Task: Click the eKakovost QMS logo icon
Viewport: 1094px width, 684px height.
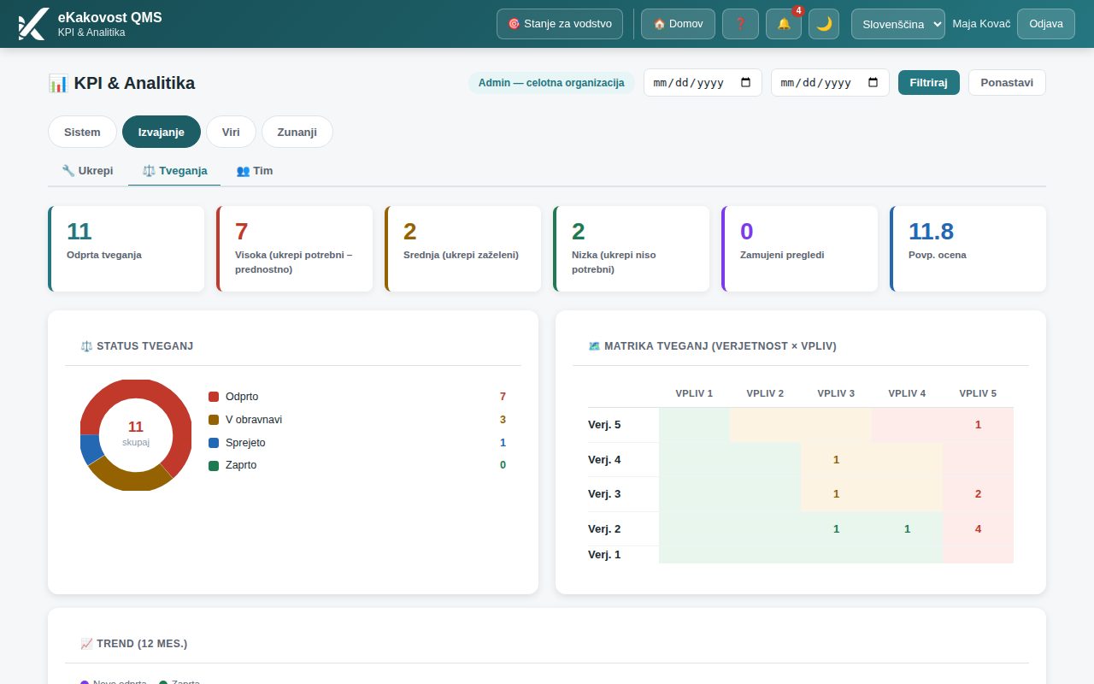Action: (32, 24)
